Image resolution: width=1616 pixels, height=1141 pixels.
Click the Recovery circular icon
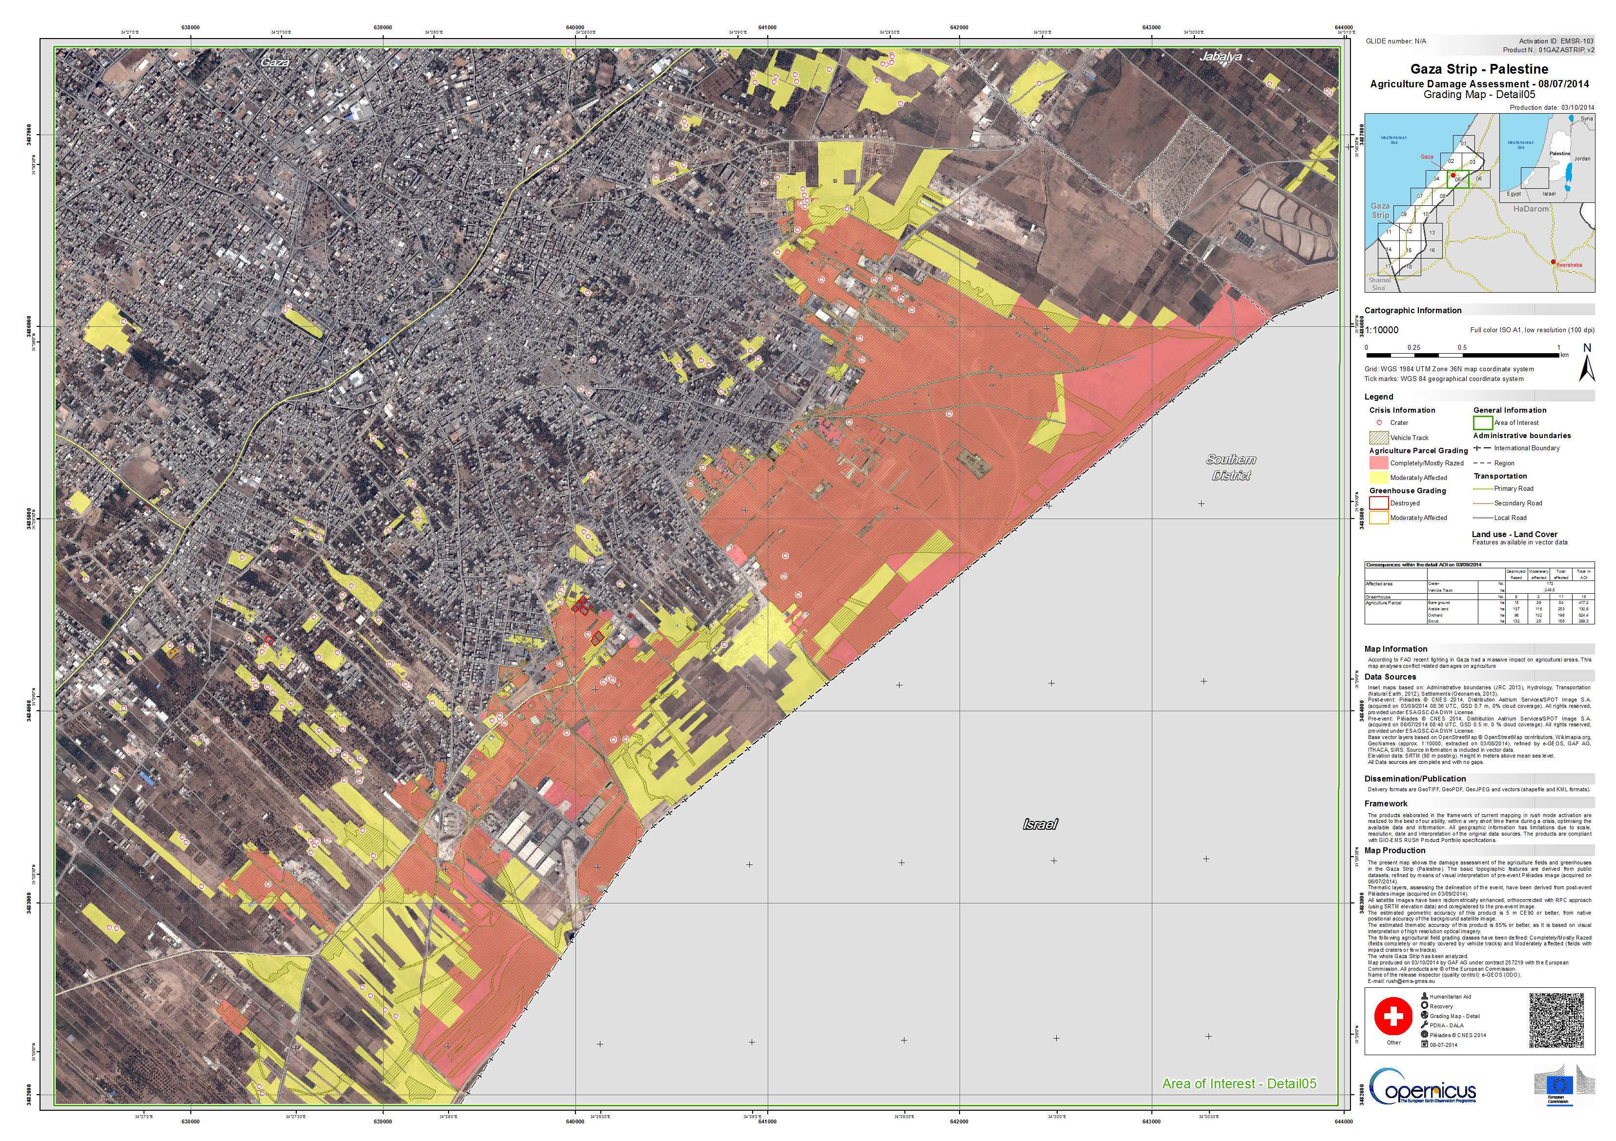pos(1425,1006)
